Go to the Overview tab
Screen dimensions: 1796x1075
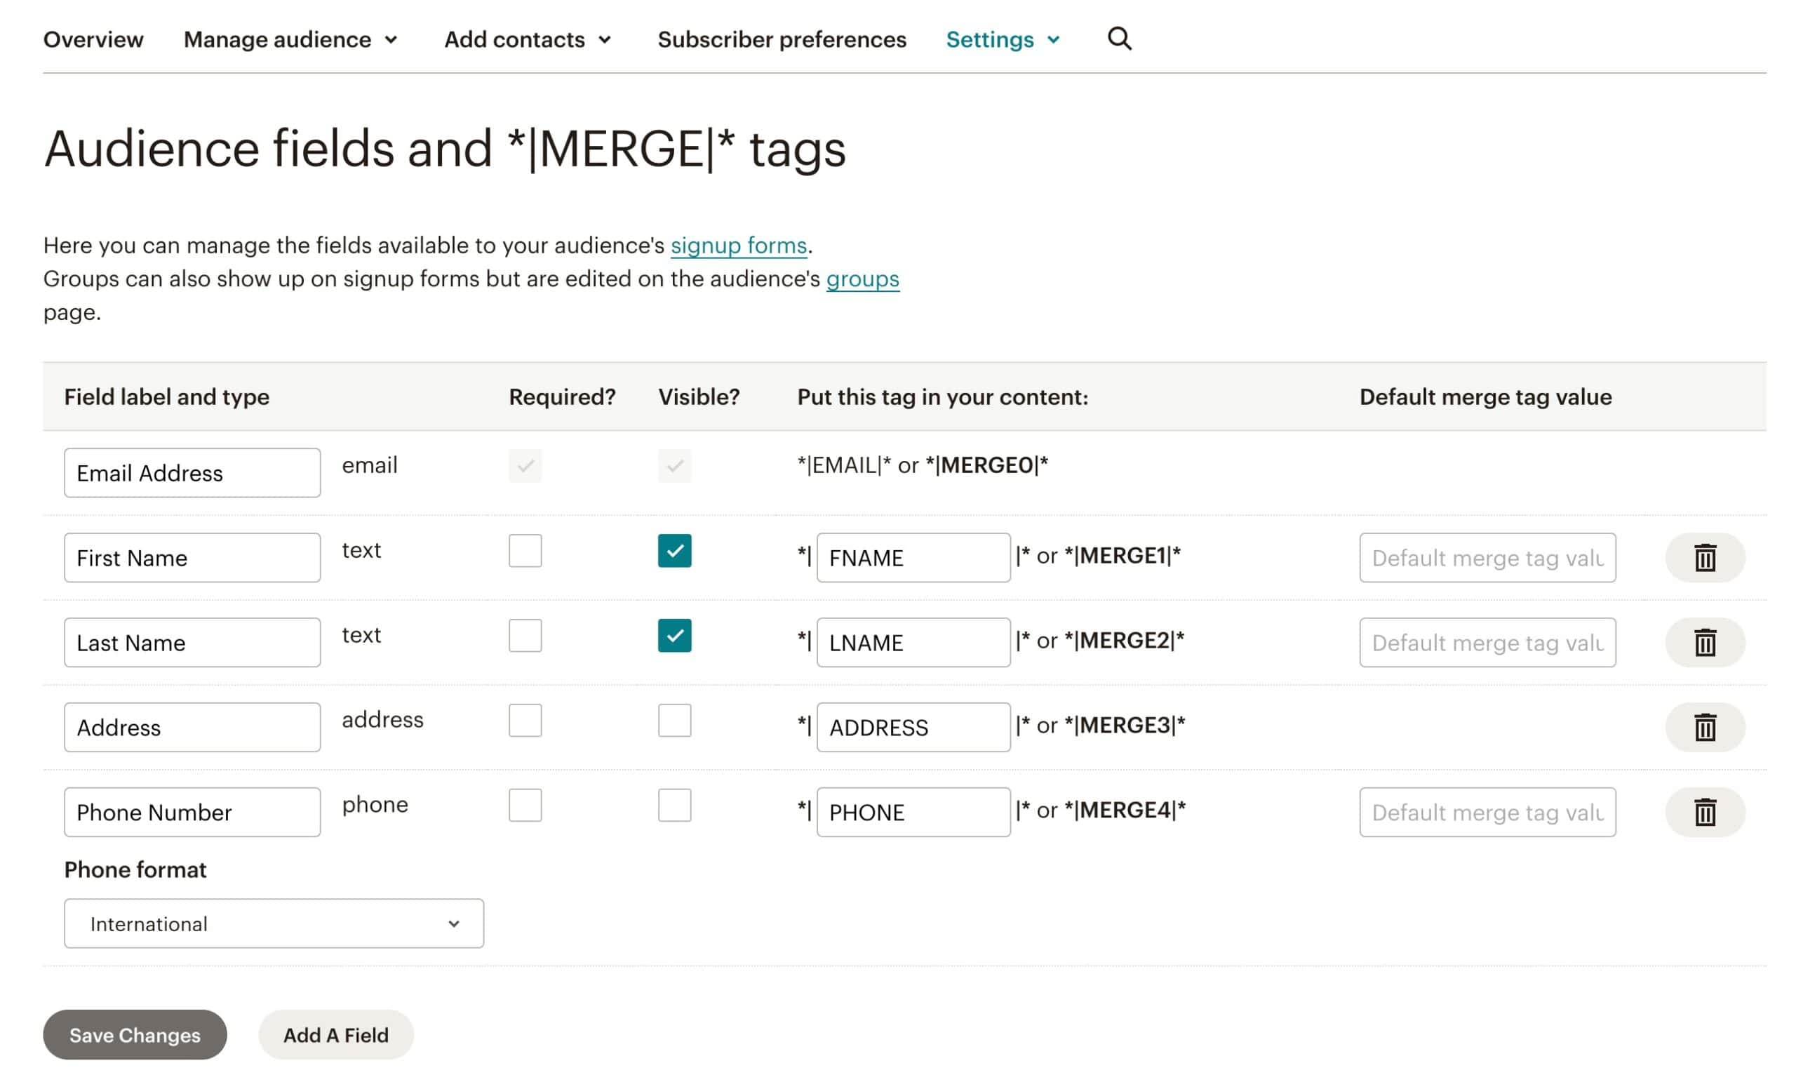click(93, 39)
